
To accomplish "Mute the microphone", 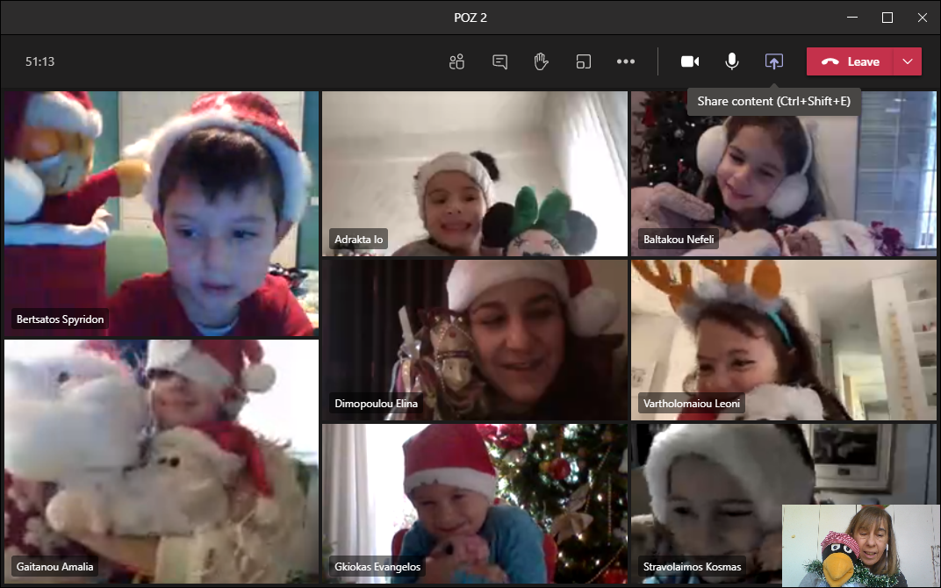I will [x=731, y=61].
